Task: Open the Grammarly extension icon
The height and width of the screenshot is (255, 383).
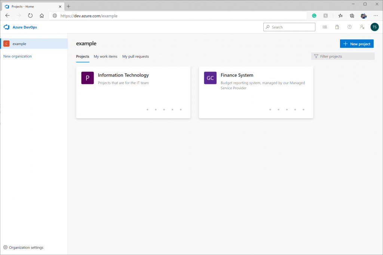Action: tap(314, 16)
